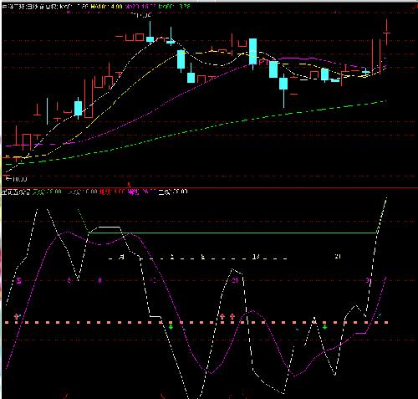The image size is (418, 399).
Task: Click the purple 21 marker at the oscillator peak
Action: (235, 280)
